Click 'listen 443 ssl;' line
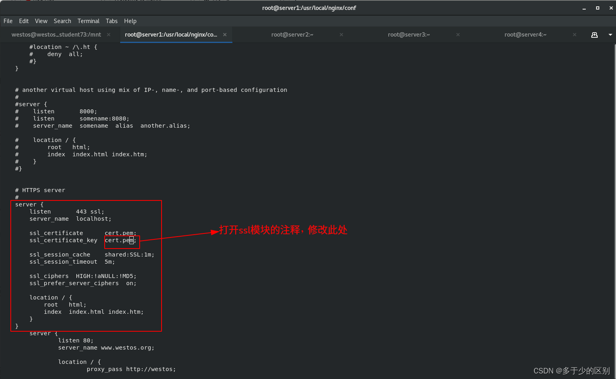616x379 pixels. coord(67,212)
